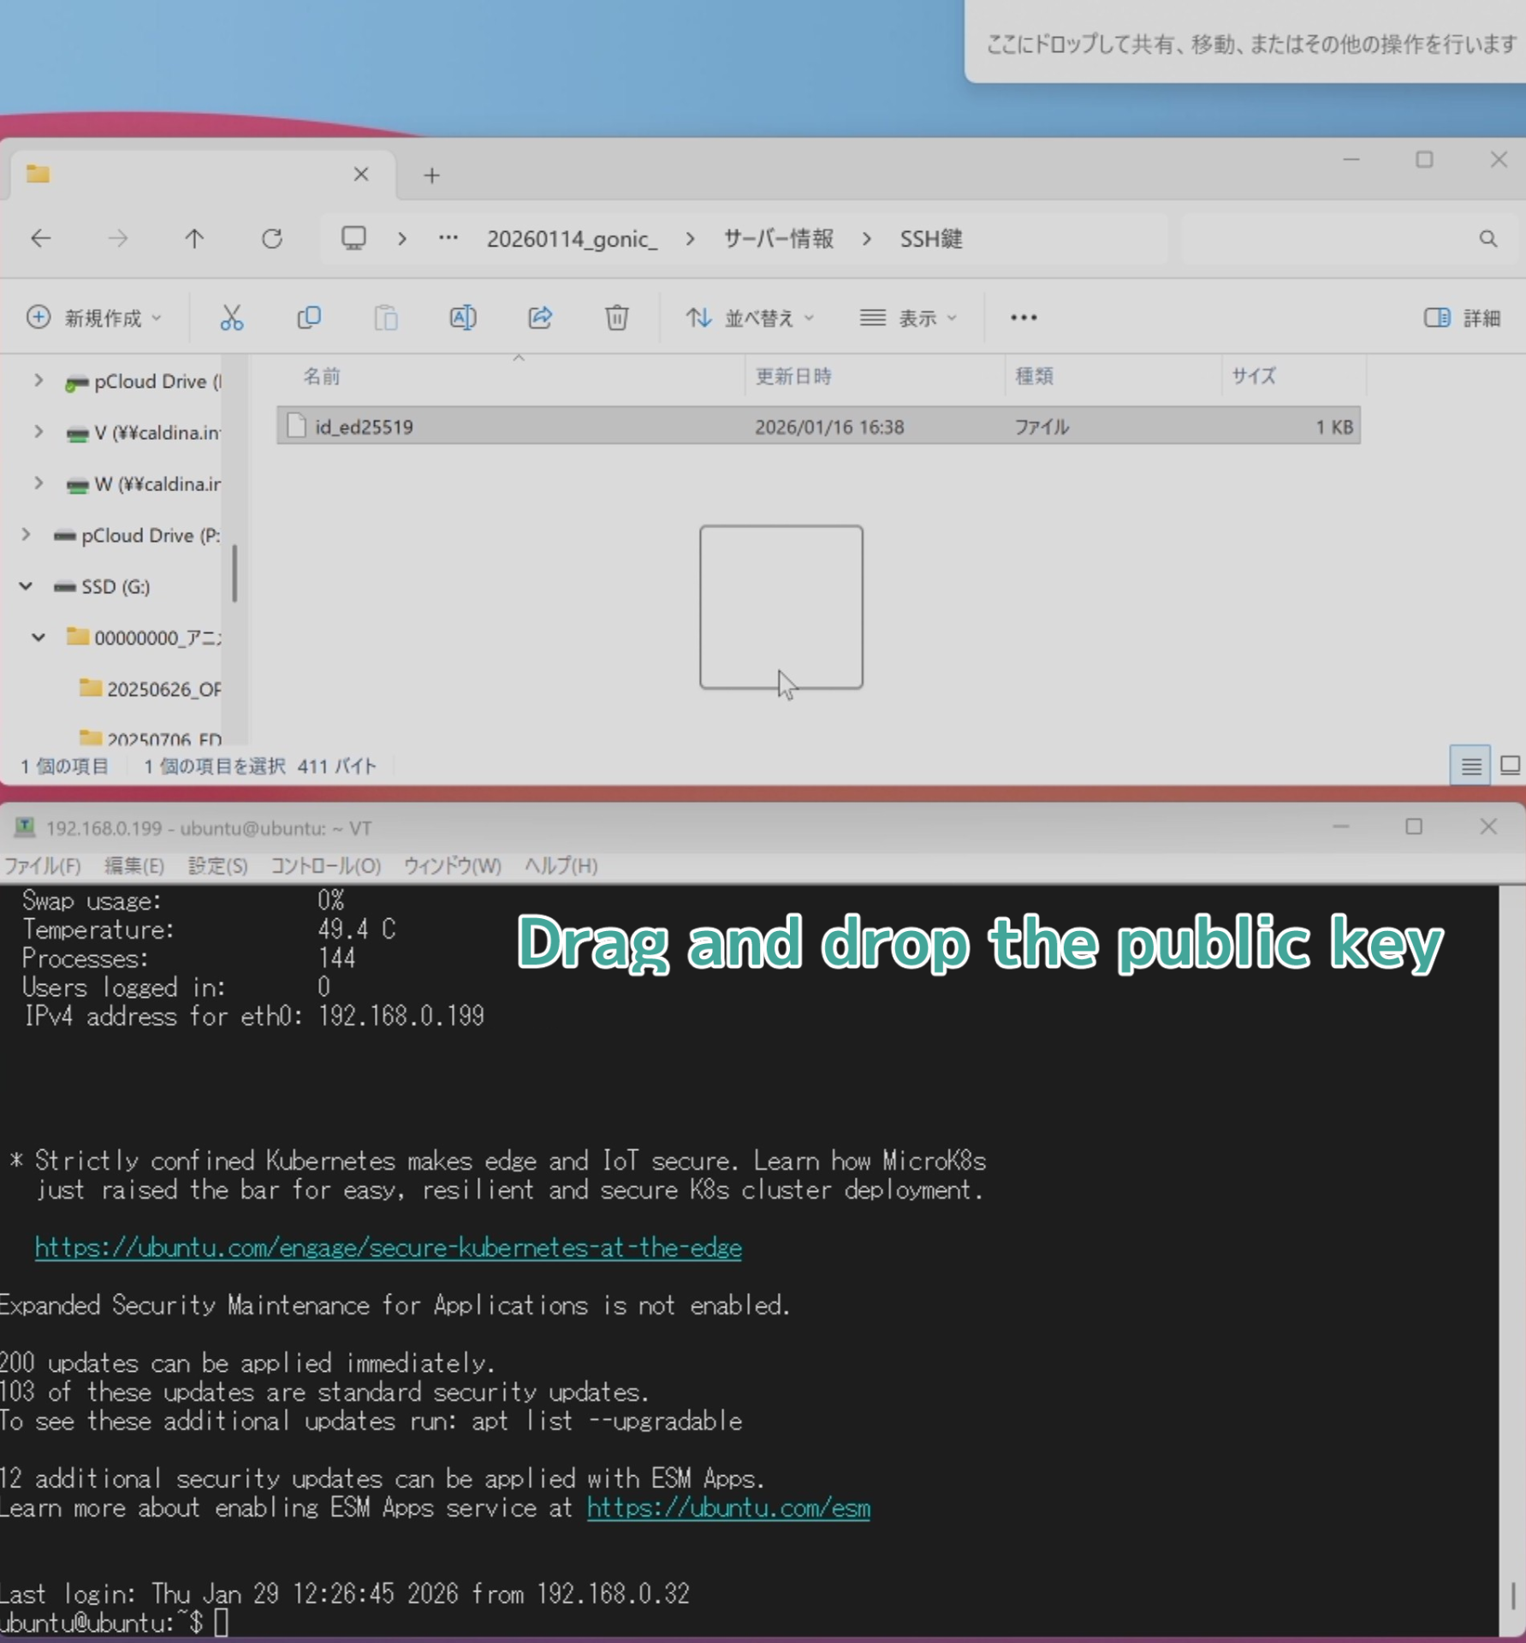Open a new Explorer tab with plus button
The width and height of the screenshot is (1526, 1643).
[x=431, y=175]
